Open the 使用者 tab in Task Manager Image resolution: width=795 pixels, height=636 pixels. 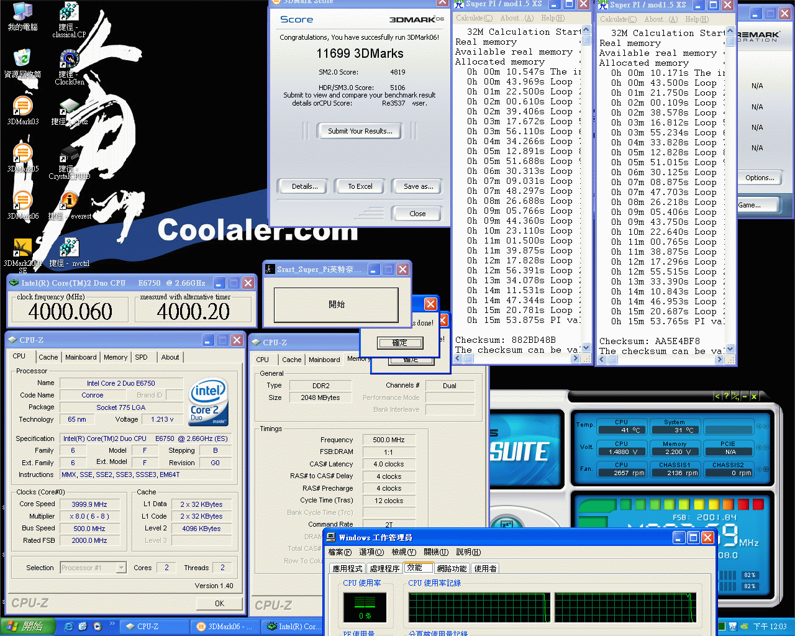(x=485, y=568)
